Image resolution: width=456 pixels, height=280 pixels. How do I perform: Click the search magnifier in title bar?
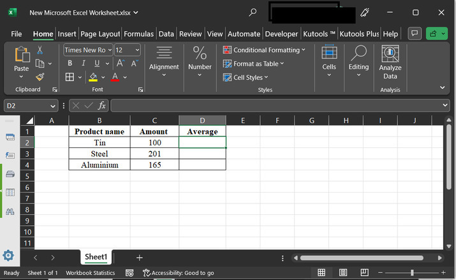(x=253, y=12)
